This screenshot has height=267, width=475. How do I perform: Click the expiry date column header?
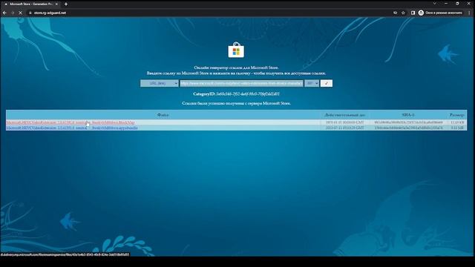click(x=344, y=115)
